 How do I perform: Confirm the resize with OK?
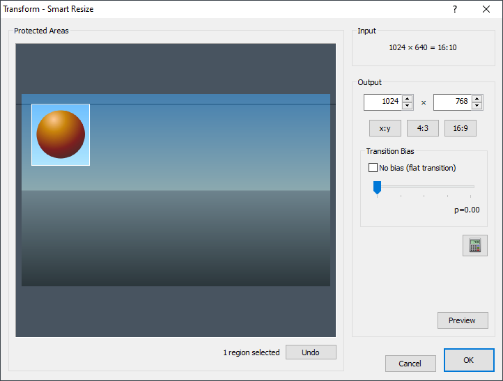469,360
